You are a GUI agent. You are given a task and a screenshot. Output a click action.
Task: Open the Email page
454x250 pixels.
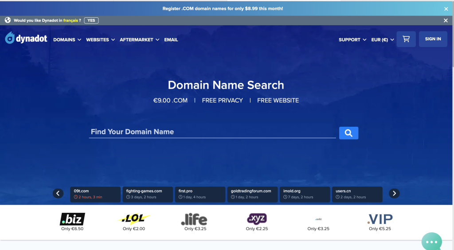point(171,39)
